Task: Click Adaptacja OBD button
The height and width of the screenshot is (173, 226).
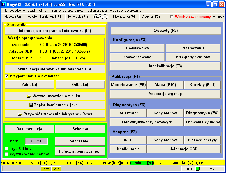Action: tap(184, 149)
